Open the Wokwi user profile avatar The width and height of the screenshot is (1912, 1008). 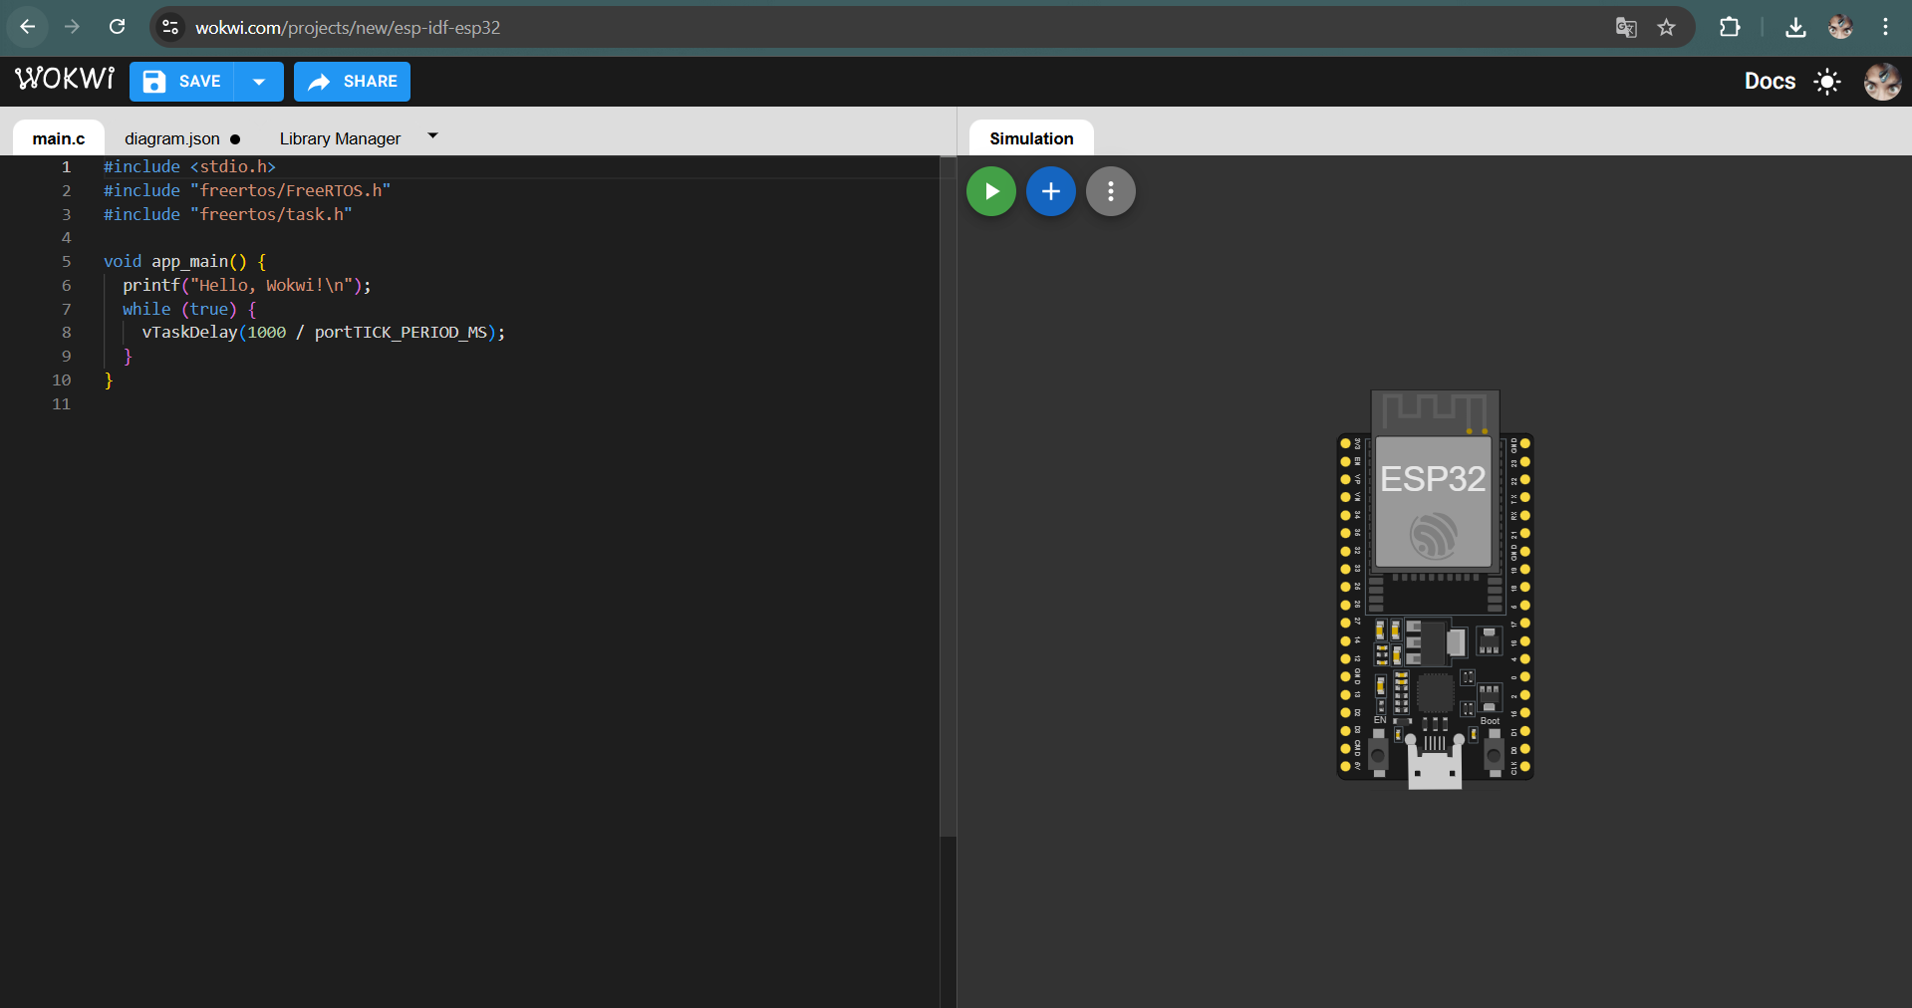[x=1882, y=82]
